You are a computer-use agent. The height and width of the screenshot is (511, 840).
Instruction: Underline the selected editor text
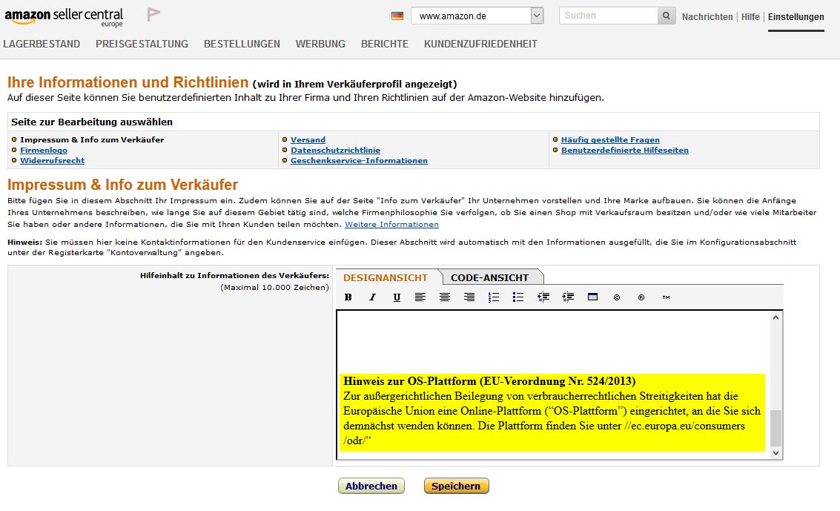[397, 297]
